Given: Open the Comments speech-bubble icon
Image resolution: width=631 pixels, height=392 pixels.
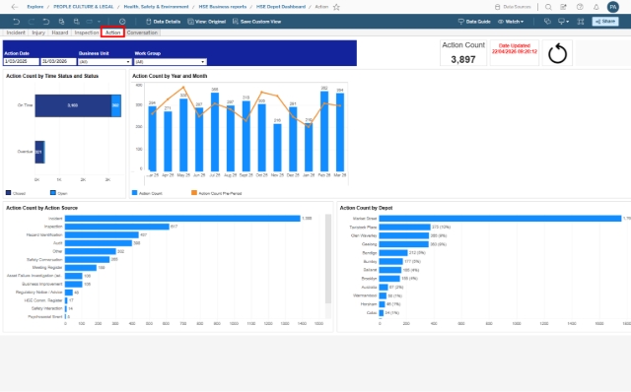Looking at the screenshot, I should pos(547,22).
